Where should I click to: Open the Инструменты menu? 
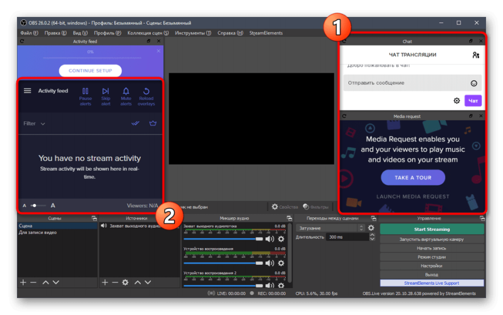pyautogui.click(x=193, y=33)
